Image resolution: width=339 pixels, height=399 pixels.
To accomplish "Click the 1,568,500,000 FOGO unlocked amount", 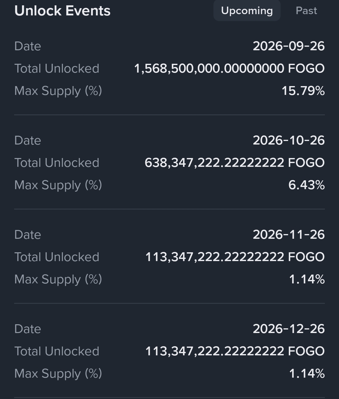I will tap(229, 68).
